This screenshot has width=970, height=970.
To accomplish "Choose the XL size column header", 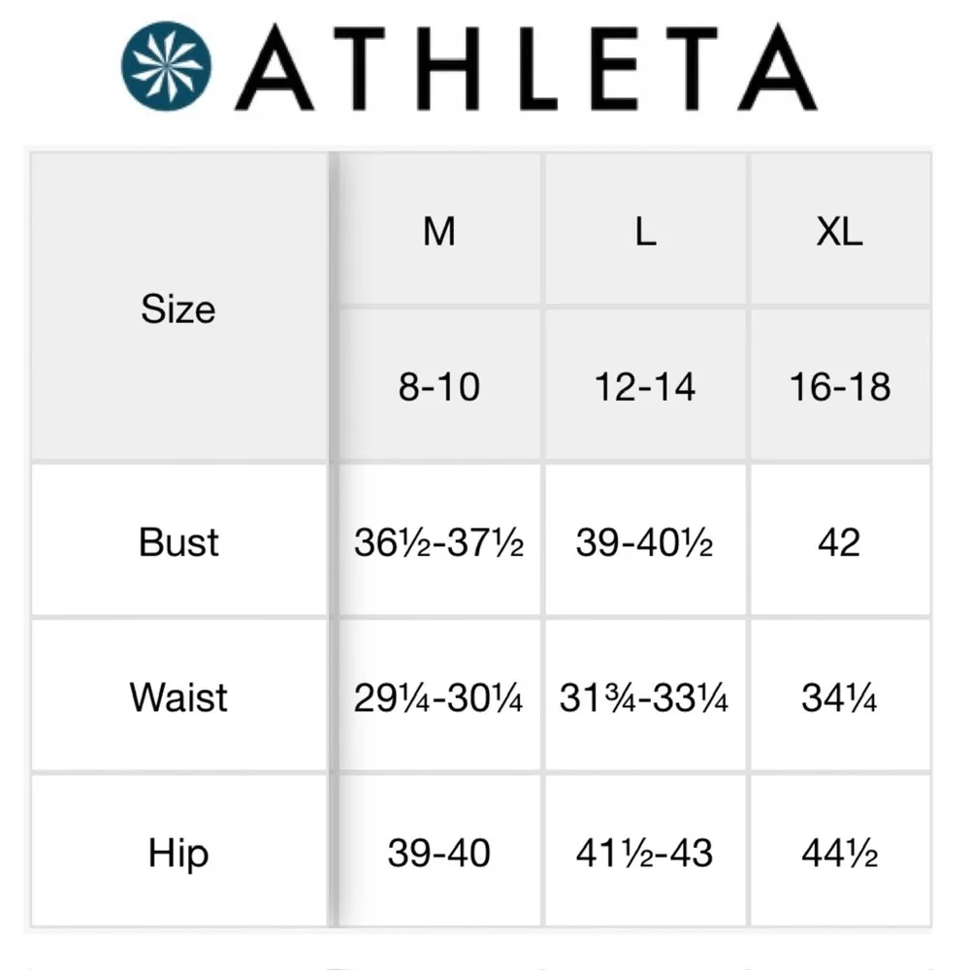I will pyautogui.click(x=839, y=232).
